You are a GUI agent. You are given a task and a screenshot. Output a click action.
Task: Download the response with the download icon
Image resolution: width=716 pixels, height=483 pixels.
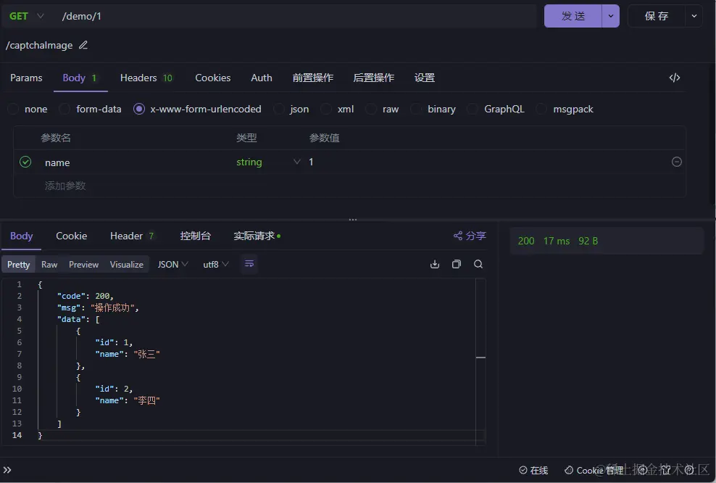point(435,264)
